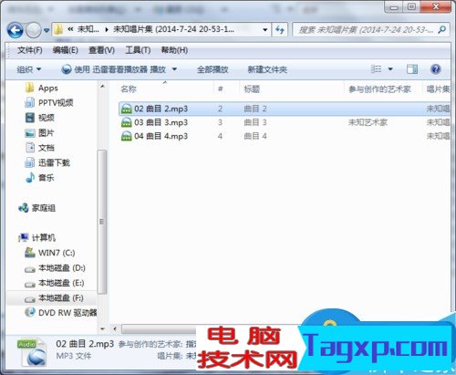Select file 04 曲目 4.mp3
Viewport: 456px width, 375px height.
[x=161, y=136]
